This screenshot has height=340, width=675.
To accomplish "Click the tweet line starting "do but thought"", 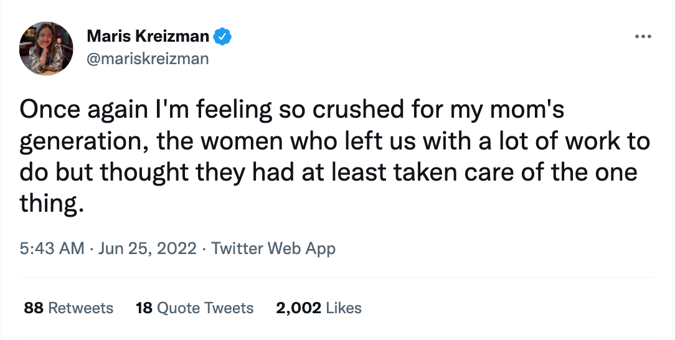I will coord(328,173).
